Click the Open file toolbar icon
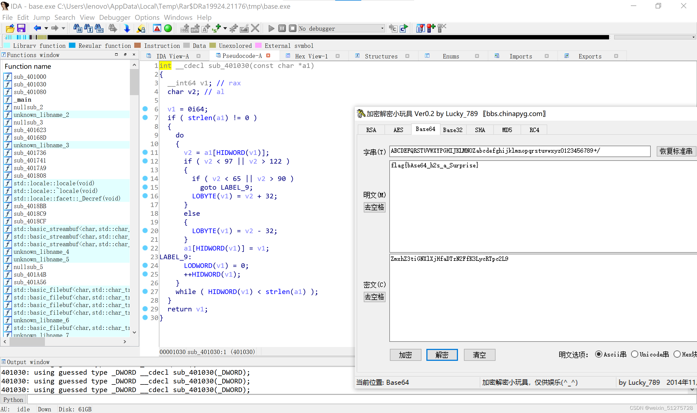Viewport: 697px width, 413px height. (x=10, y=28)
